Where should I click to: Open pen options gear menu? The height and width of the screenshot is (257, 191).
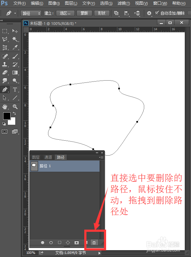point(149,13)
